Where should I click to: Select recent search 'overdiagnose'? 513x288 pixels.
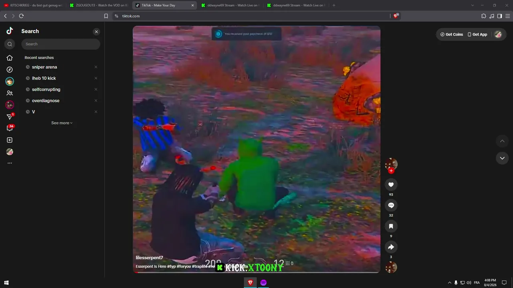pos(46,101)
